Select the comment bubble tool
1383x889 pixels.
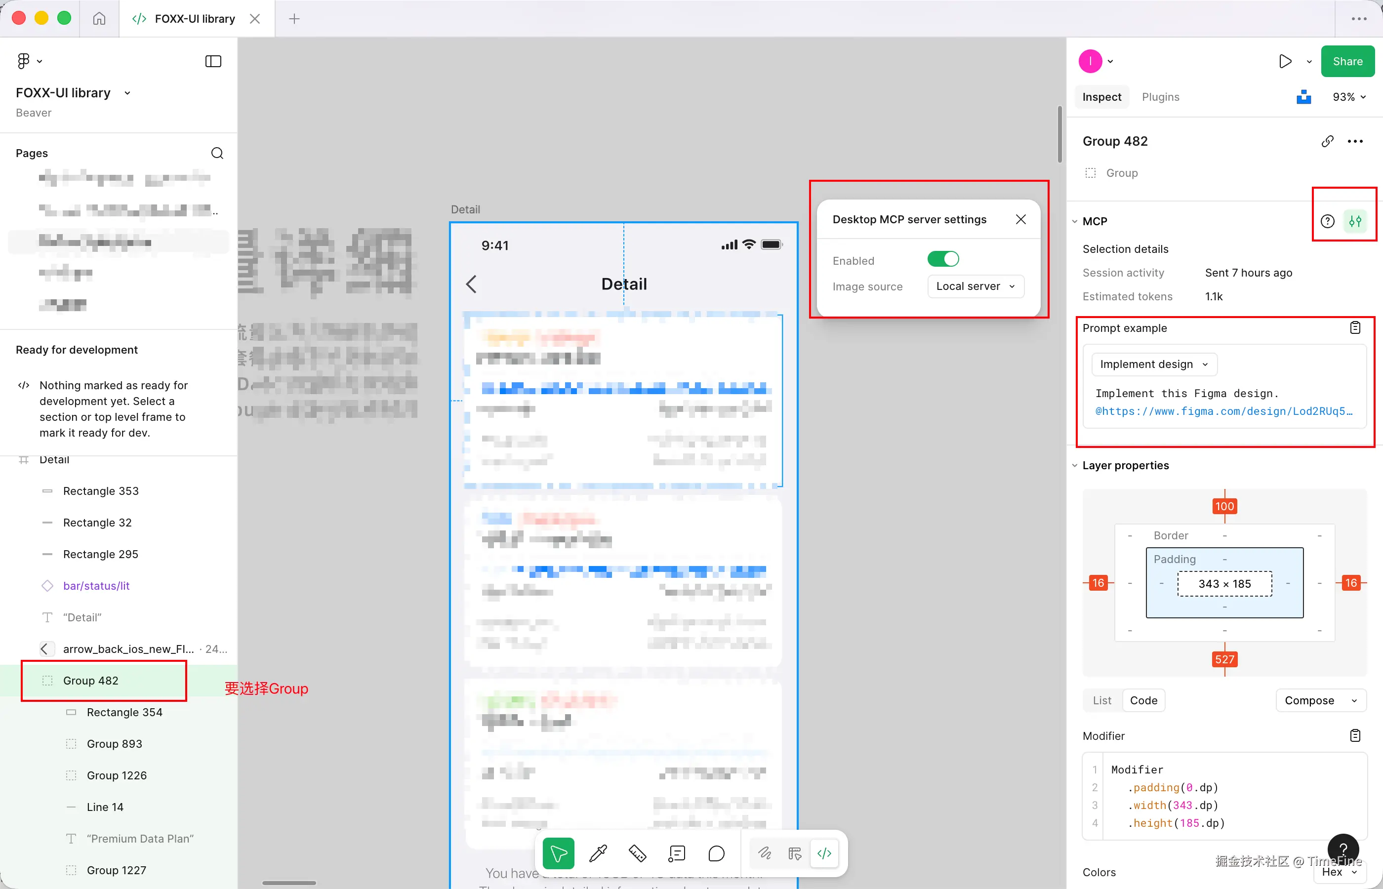[x=716, y=853]
